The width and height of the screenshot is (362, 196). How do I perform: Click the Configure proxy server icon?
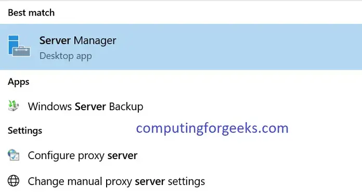[14, 155]
